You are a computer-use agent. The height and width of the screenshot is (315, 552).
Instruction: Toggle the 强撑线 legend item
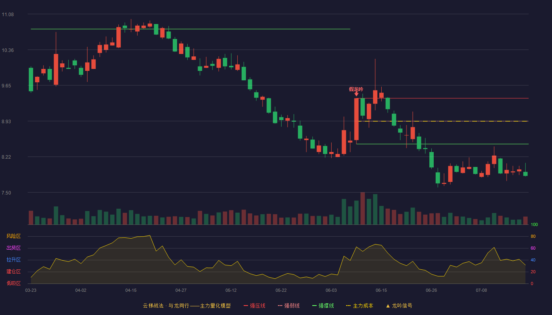323,306
